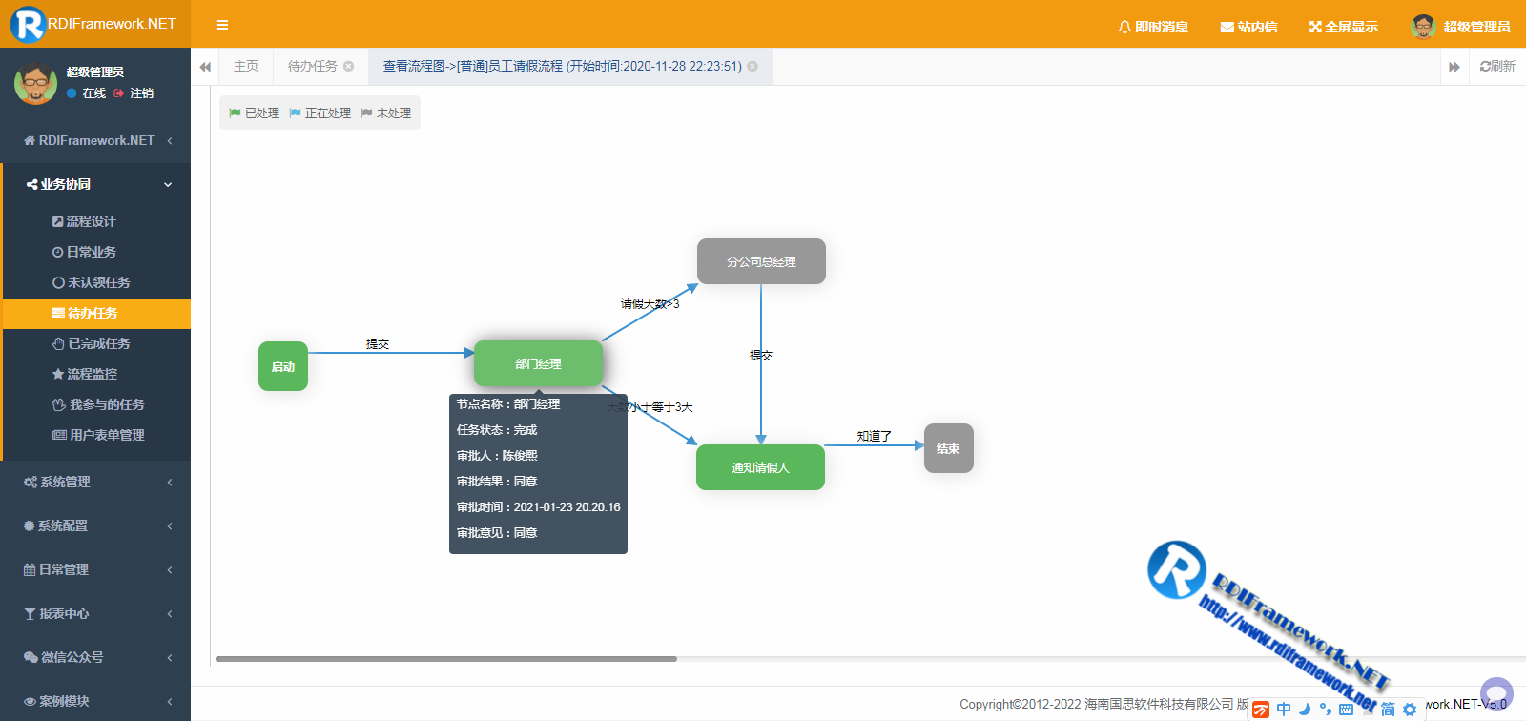Open 站内信 mailbox
This screenshot has width=1526, height=721.
click(1248, 27)
